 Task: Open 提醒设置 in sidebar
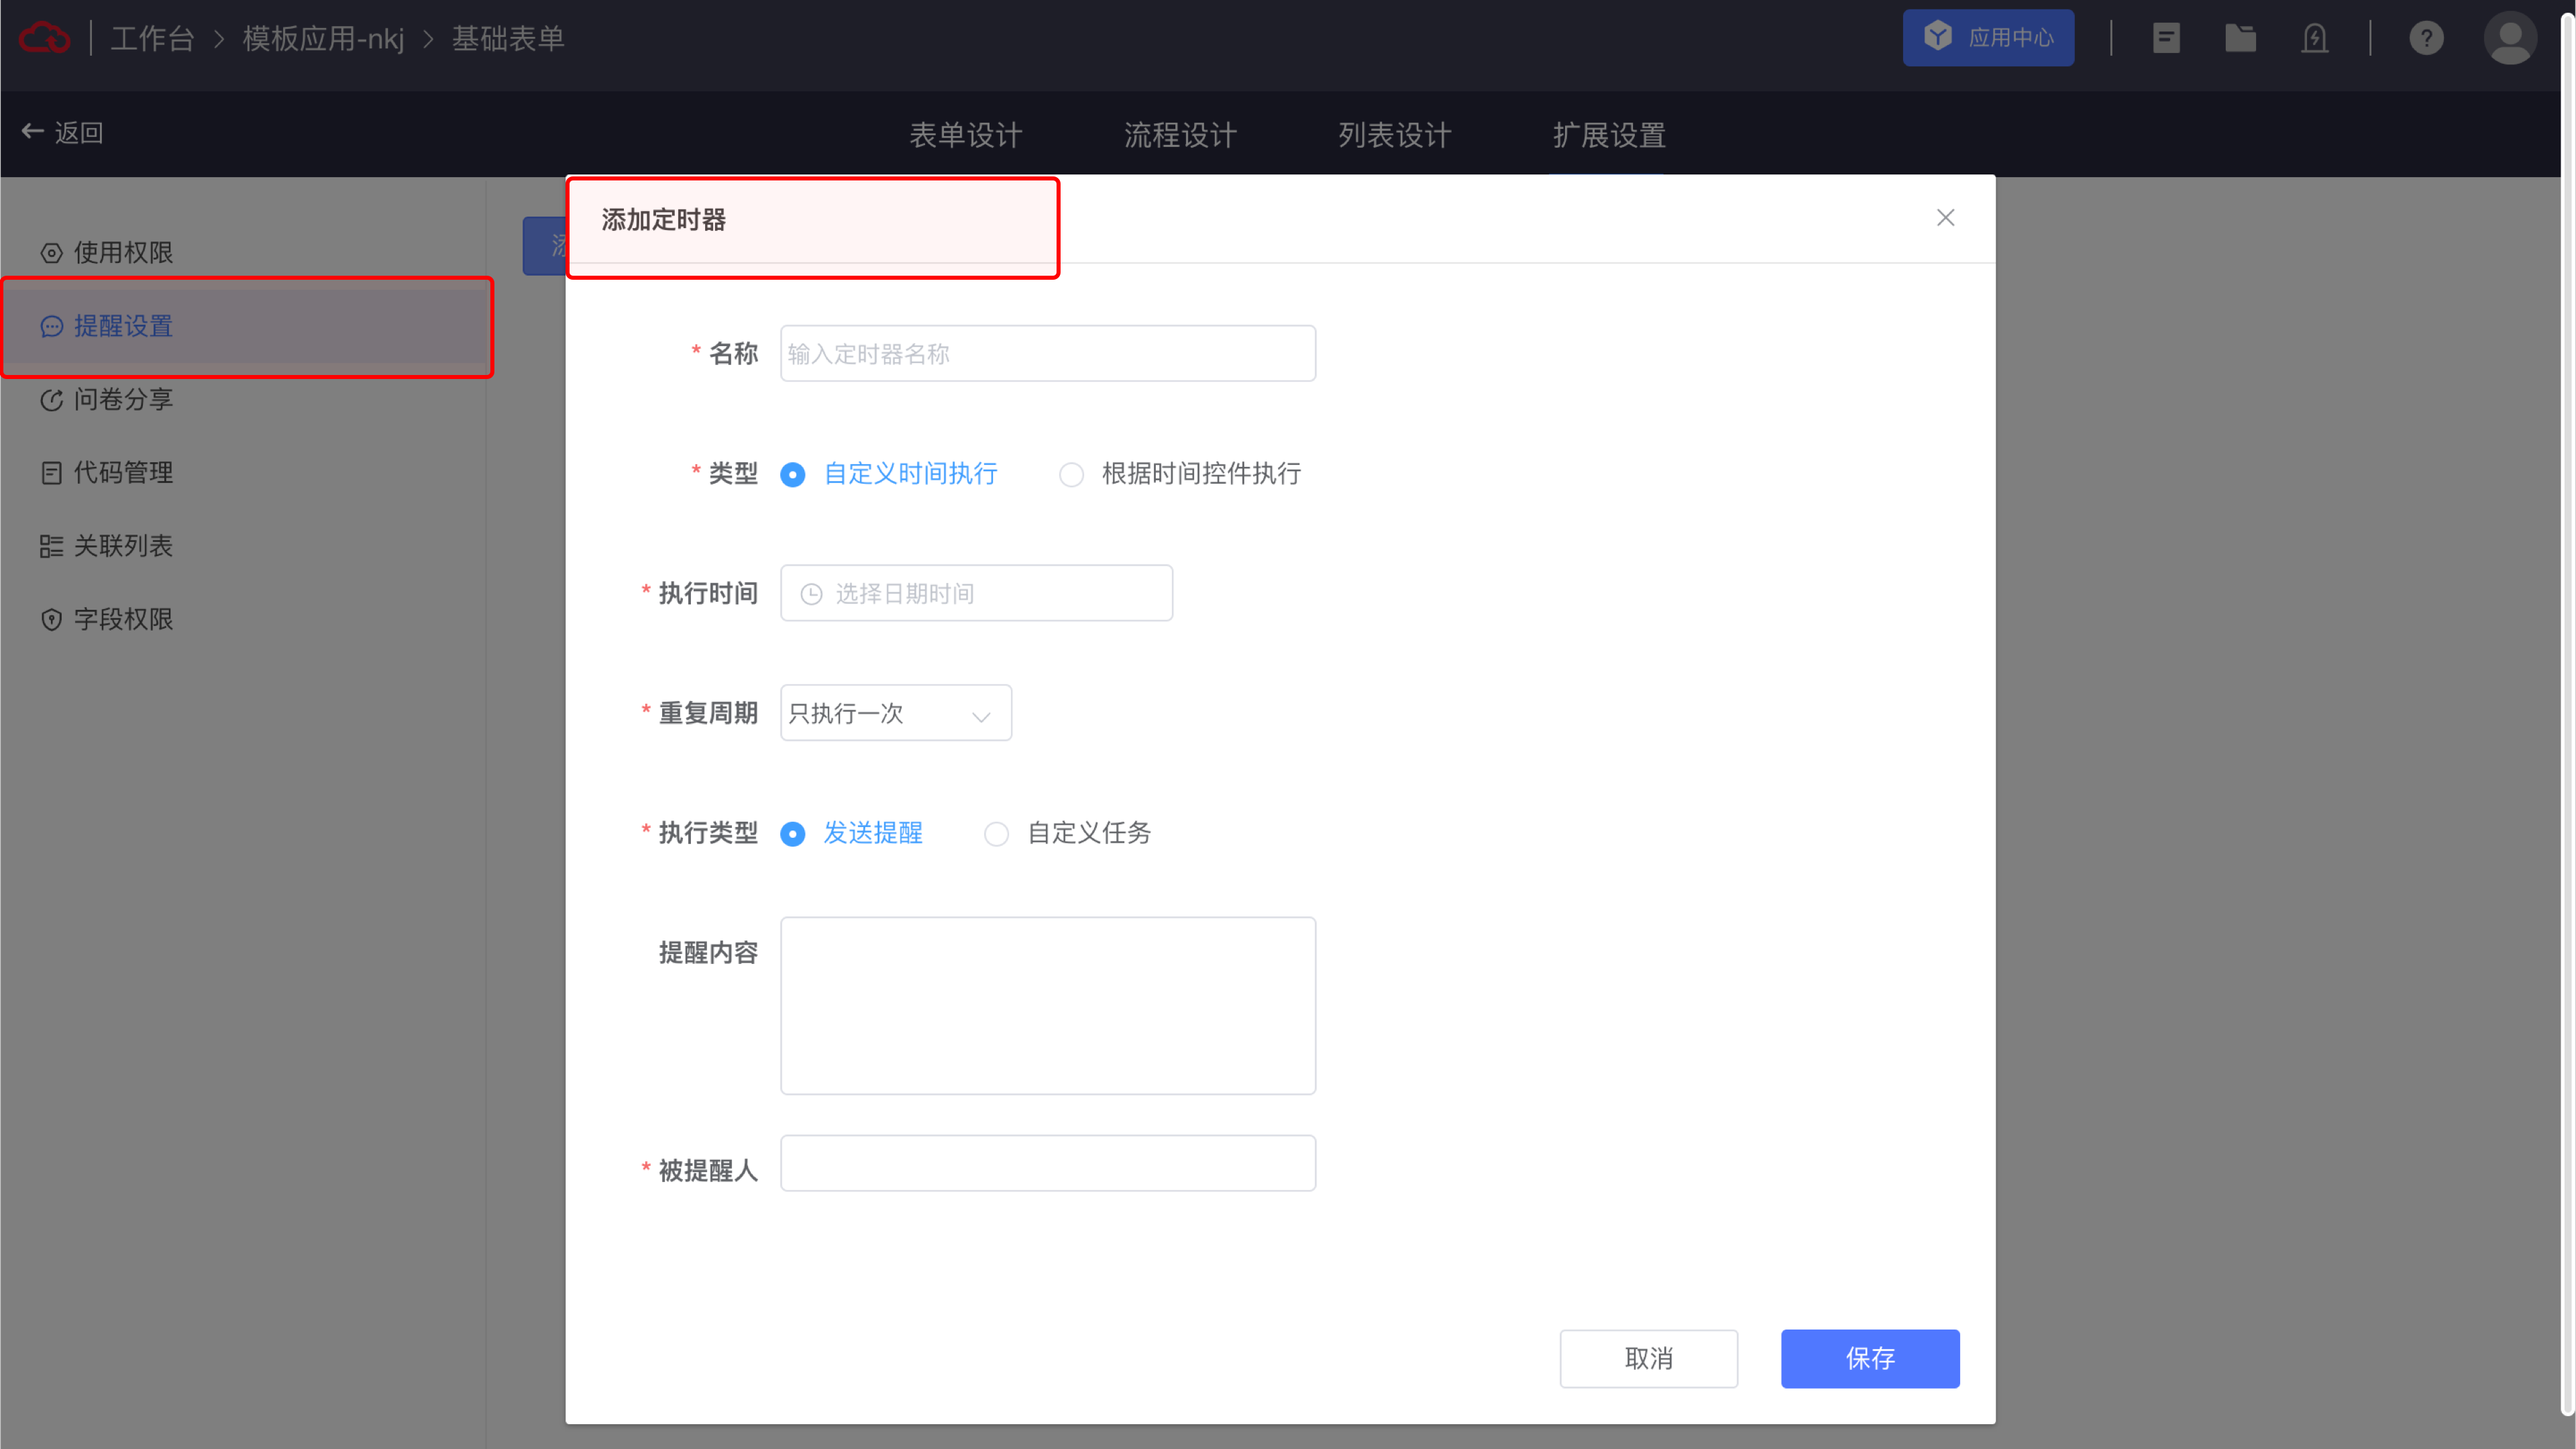pos(243,326)
